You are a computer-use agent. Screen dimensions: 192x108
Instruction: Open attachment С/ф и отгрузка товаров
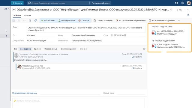coord(171,46)
